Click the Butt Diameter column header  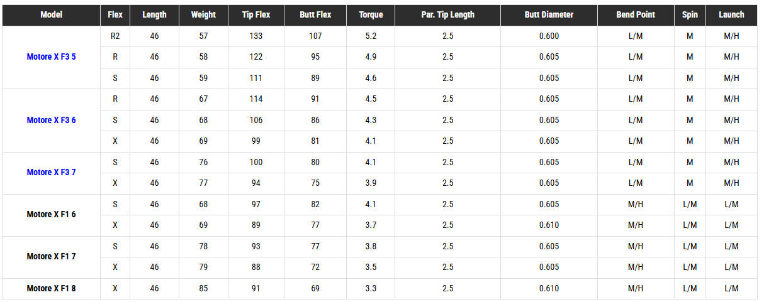coord(549,14)
